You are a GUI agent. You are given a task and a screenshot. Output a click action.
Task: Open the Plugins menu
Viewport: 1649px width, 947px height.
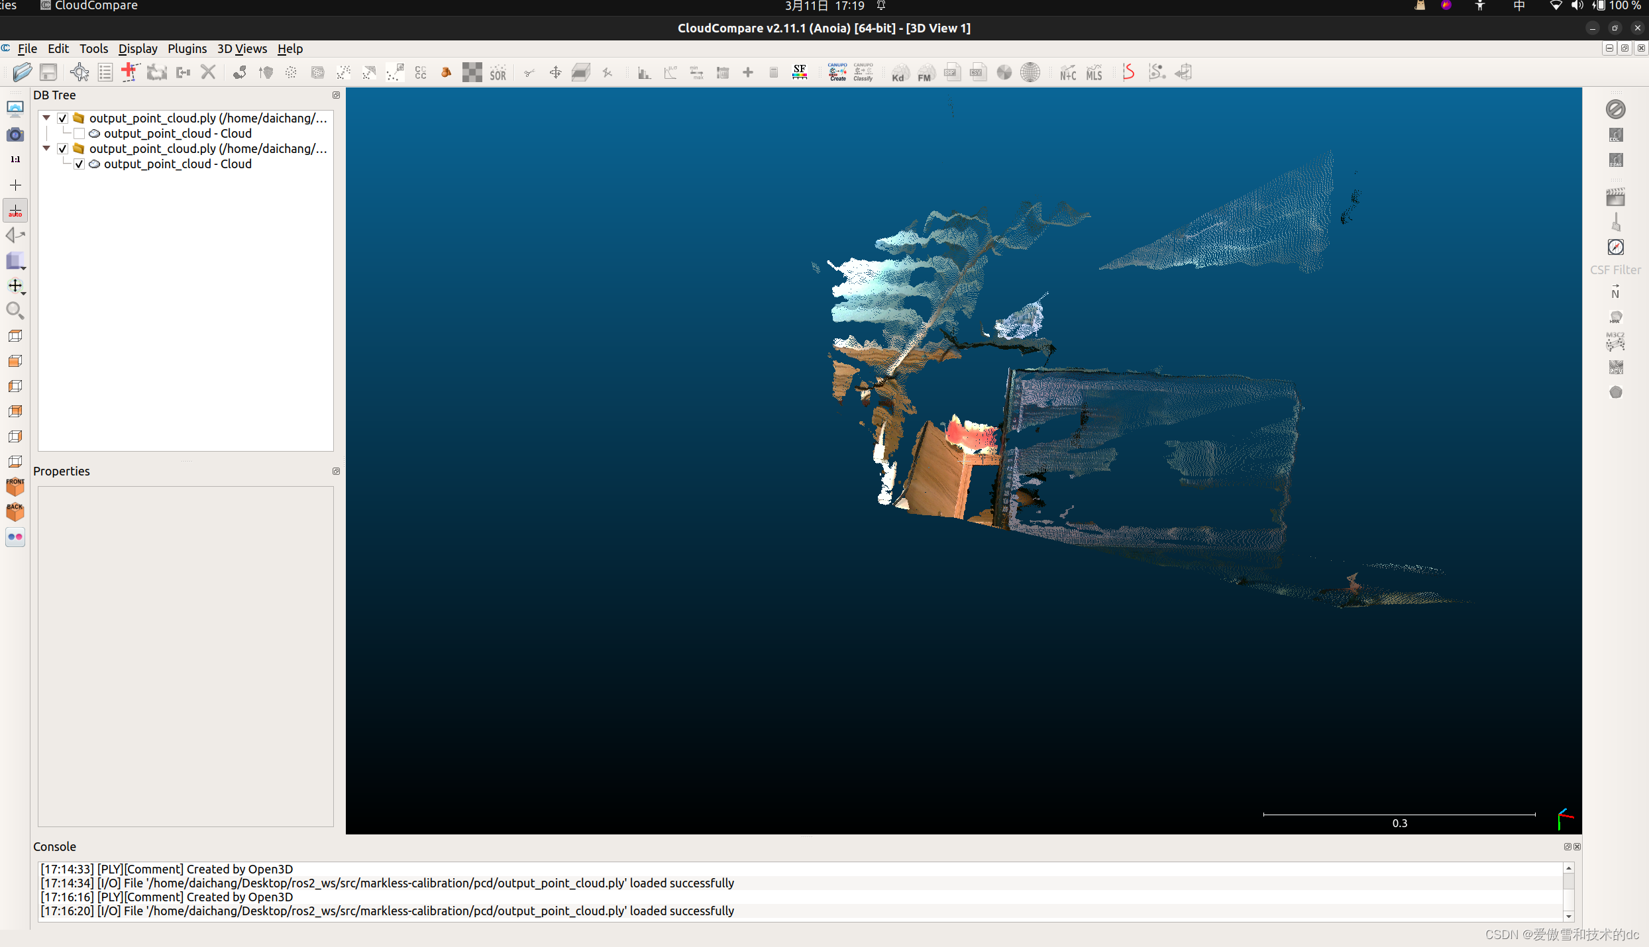(187, 48)
